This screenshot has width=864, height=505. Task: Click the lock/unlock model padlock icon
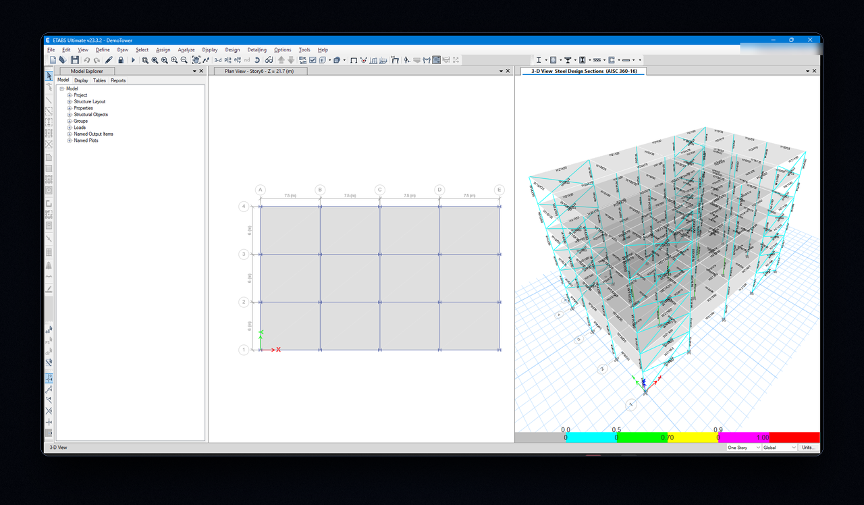121,60
